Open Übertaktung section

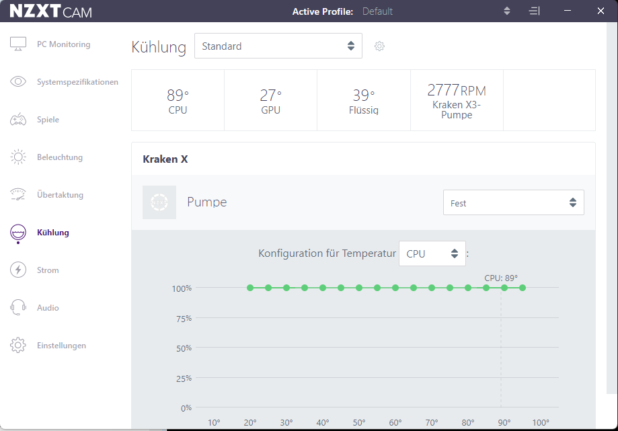(x=61, y=194)
